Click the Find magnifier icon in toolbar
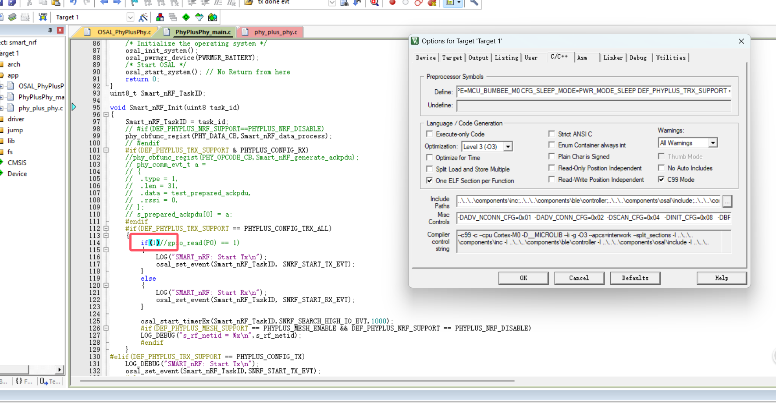This screenshot has height=403, width=776. (374, 3)
